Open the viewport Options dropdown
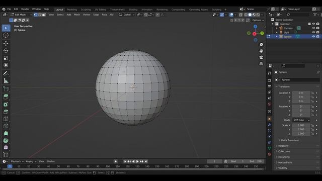Screen dimensions: 322x181 tap(258, 20)
